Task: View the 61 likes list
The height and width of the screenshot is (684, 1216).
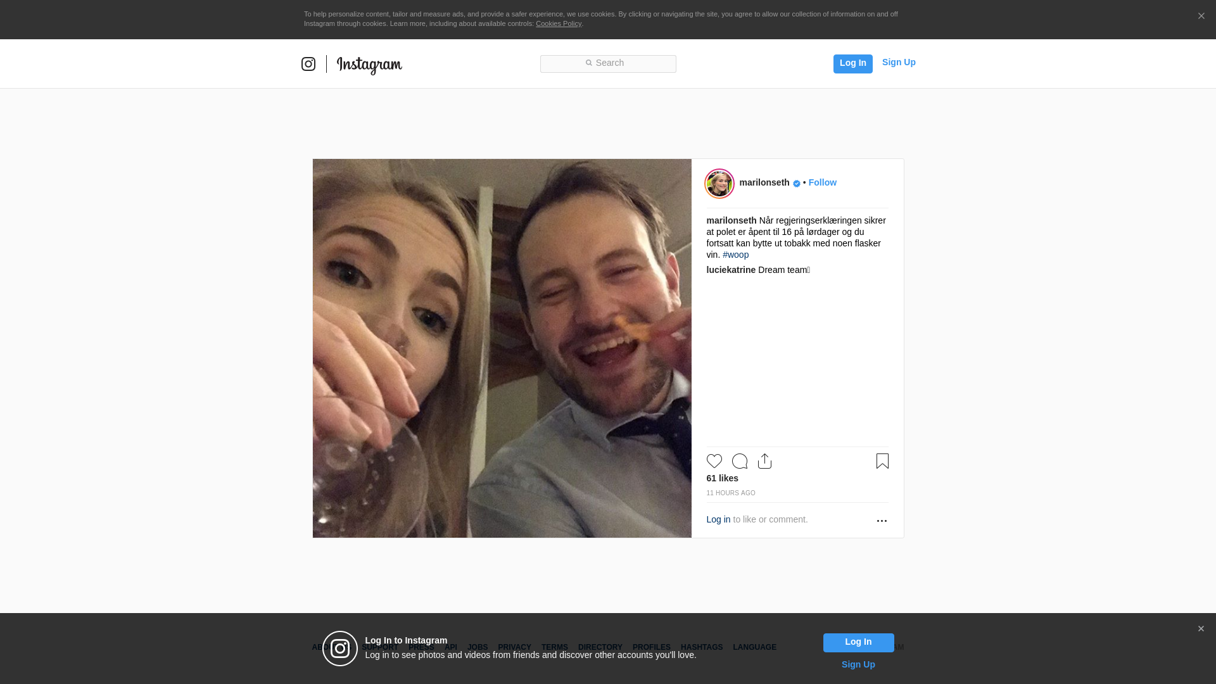Action: [722, 478]
